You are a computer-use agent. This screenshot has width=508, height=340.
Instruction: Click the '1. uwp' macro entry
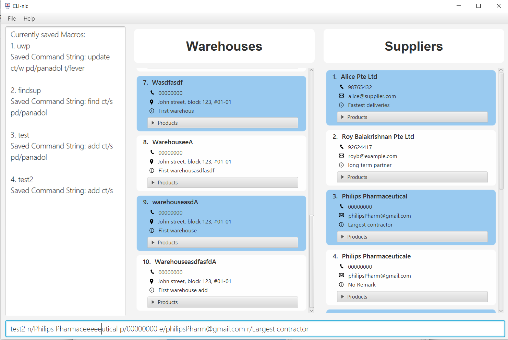[20, 46]
